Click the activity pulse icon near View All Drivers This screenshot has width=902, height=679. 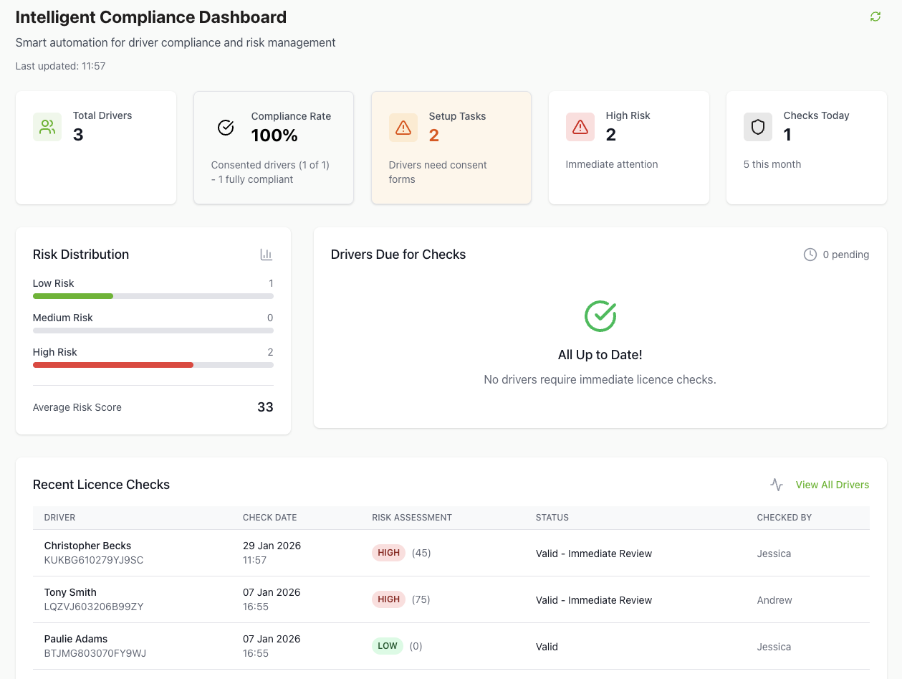pyautogui.click(x=777, y=485)
